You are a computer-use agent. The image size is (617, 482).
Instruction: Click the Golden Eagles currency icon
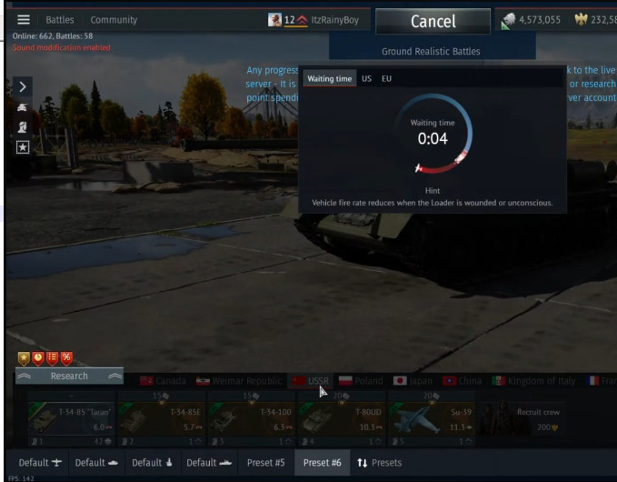pyautogui.click(x=581, y=20)
